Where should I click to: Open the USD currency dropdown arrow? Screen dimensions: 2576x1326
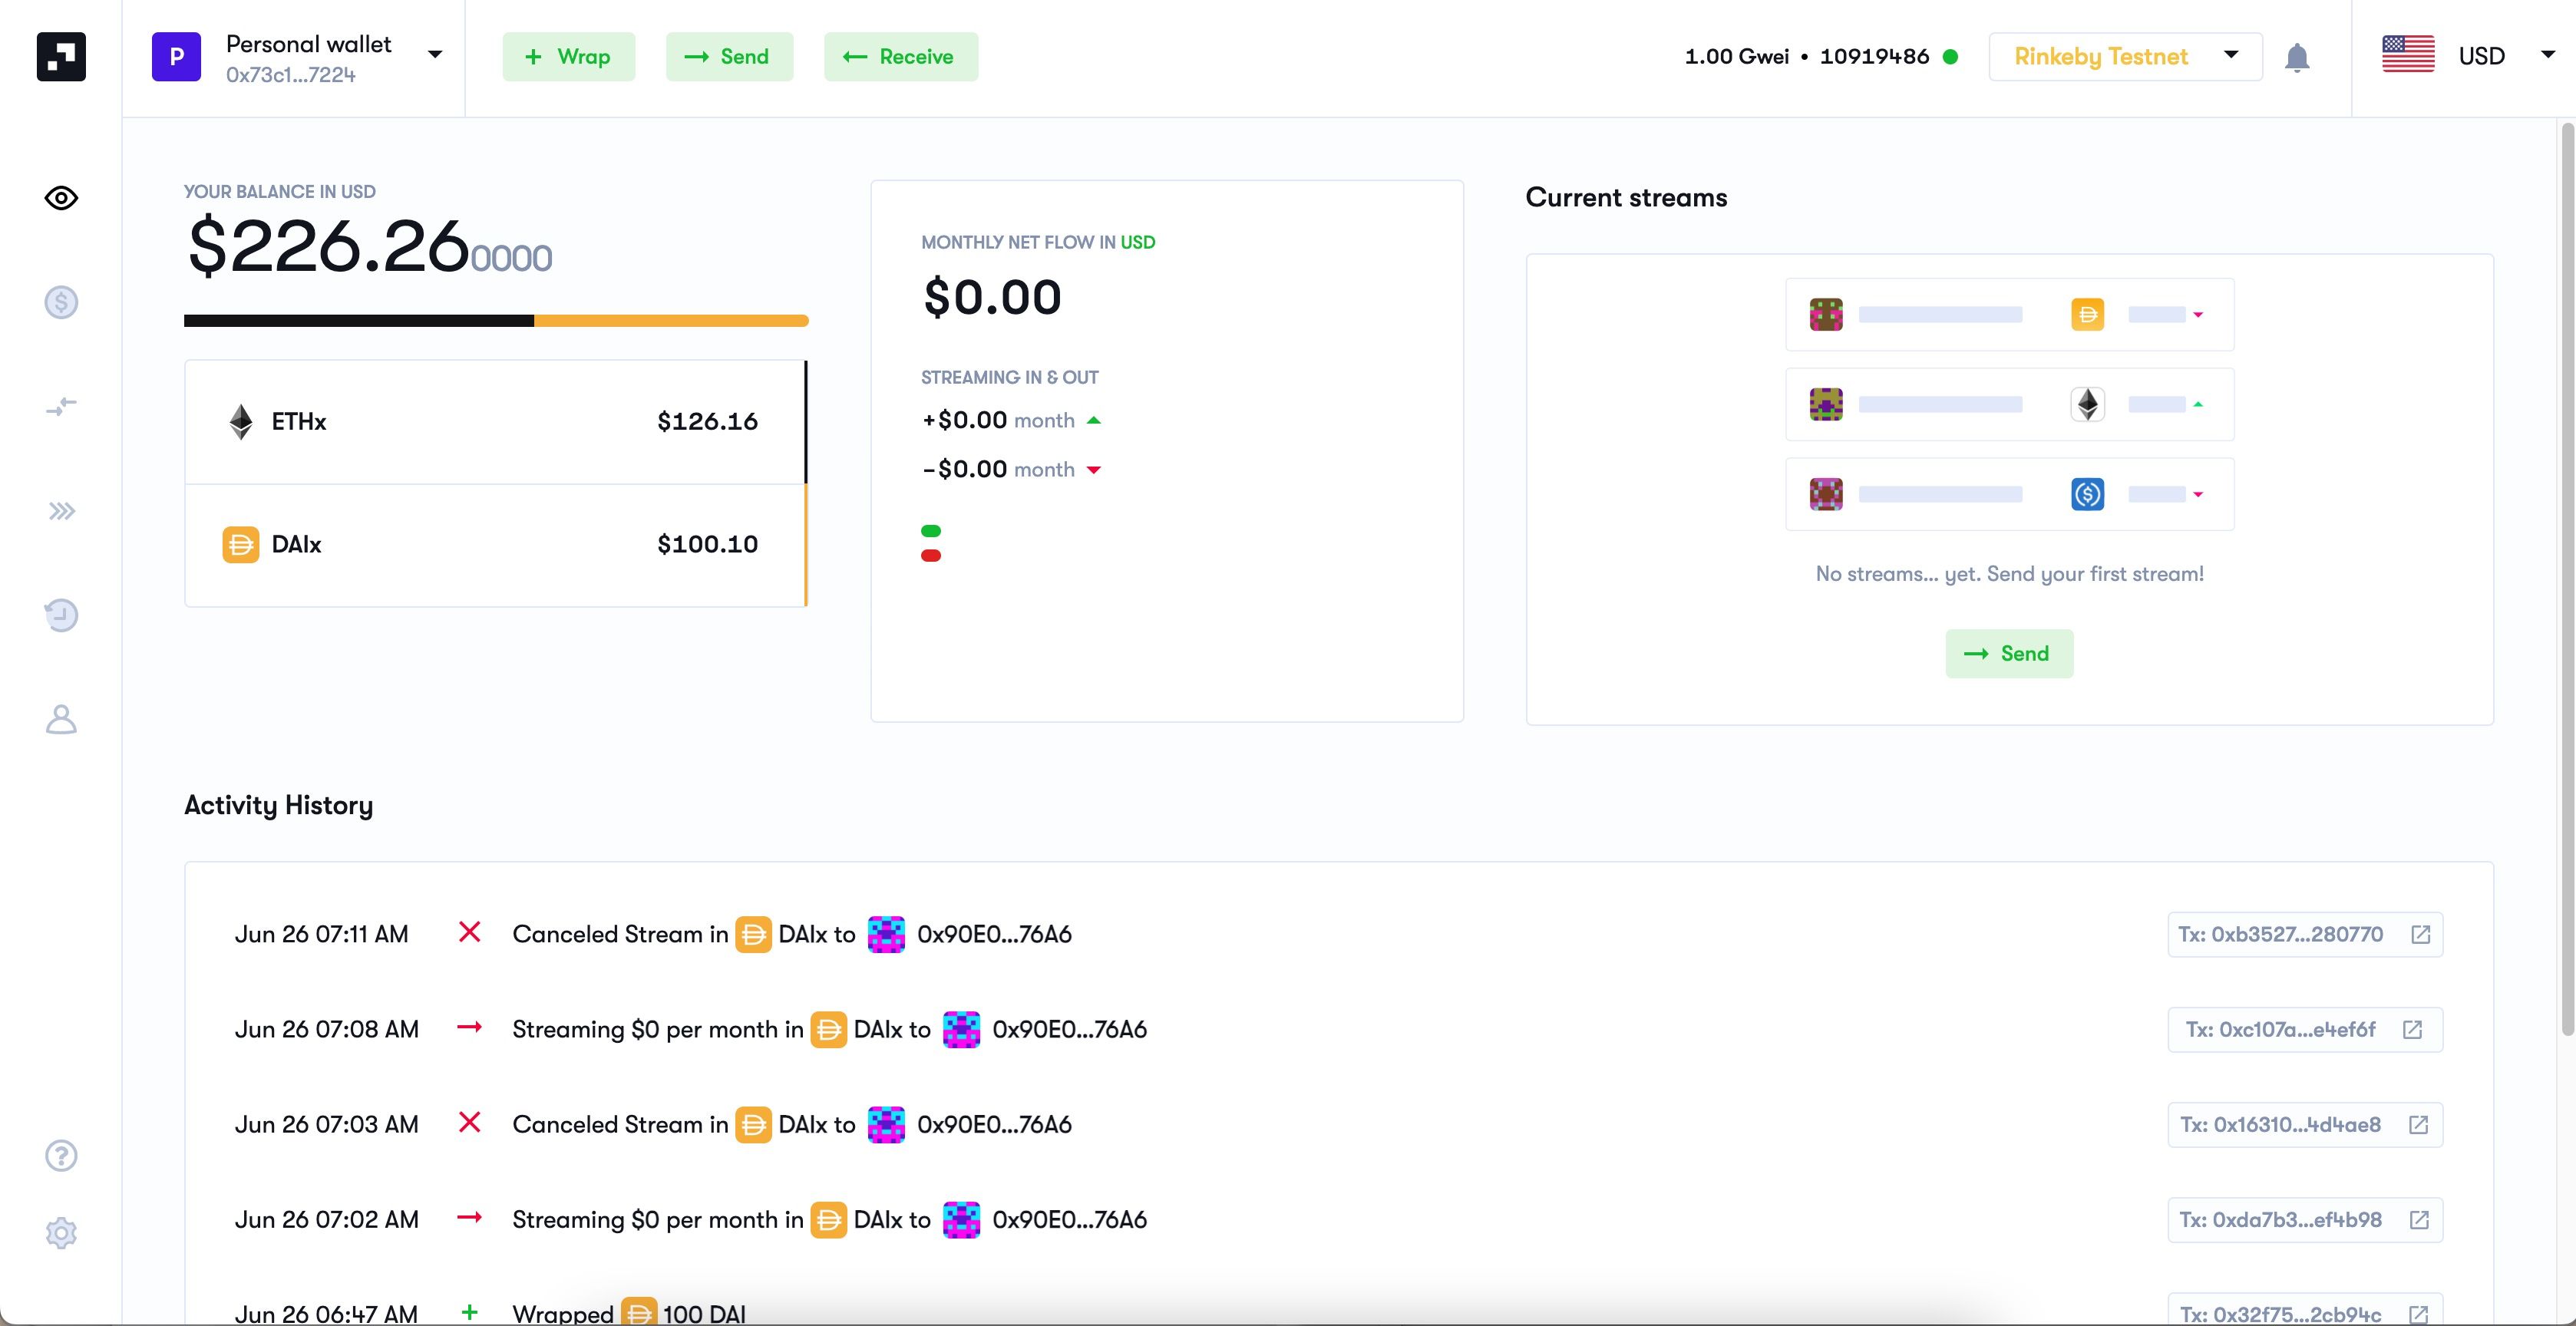click(x=2547, y=54)
